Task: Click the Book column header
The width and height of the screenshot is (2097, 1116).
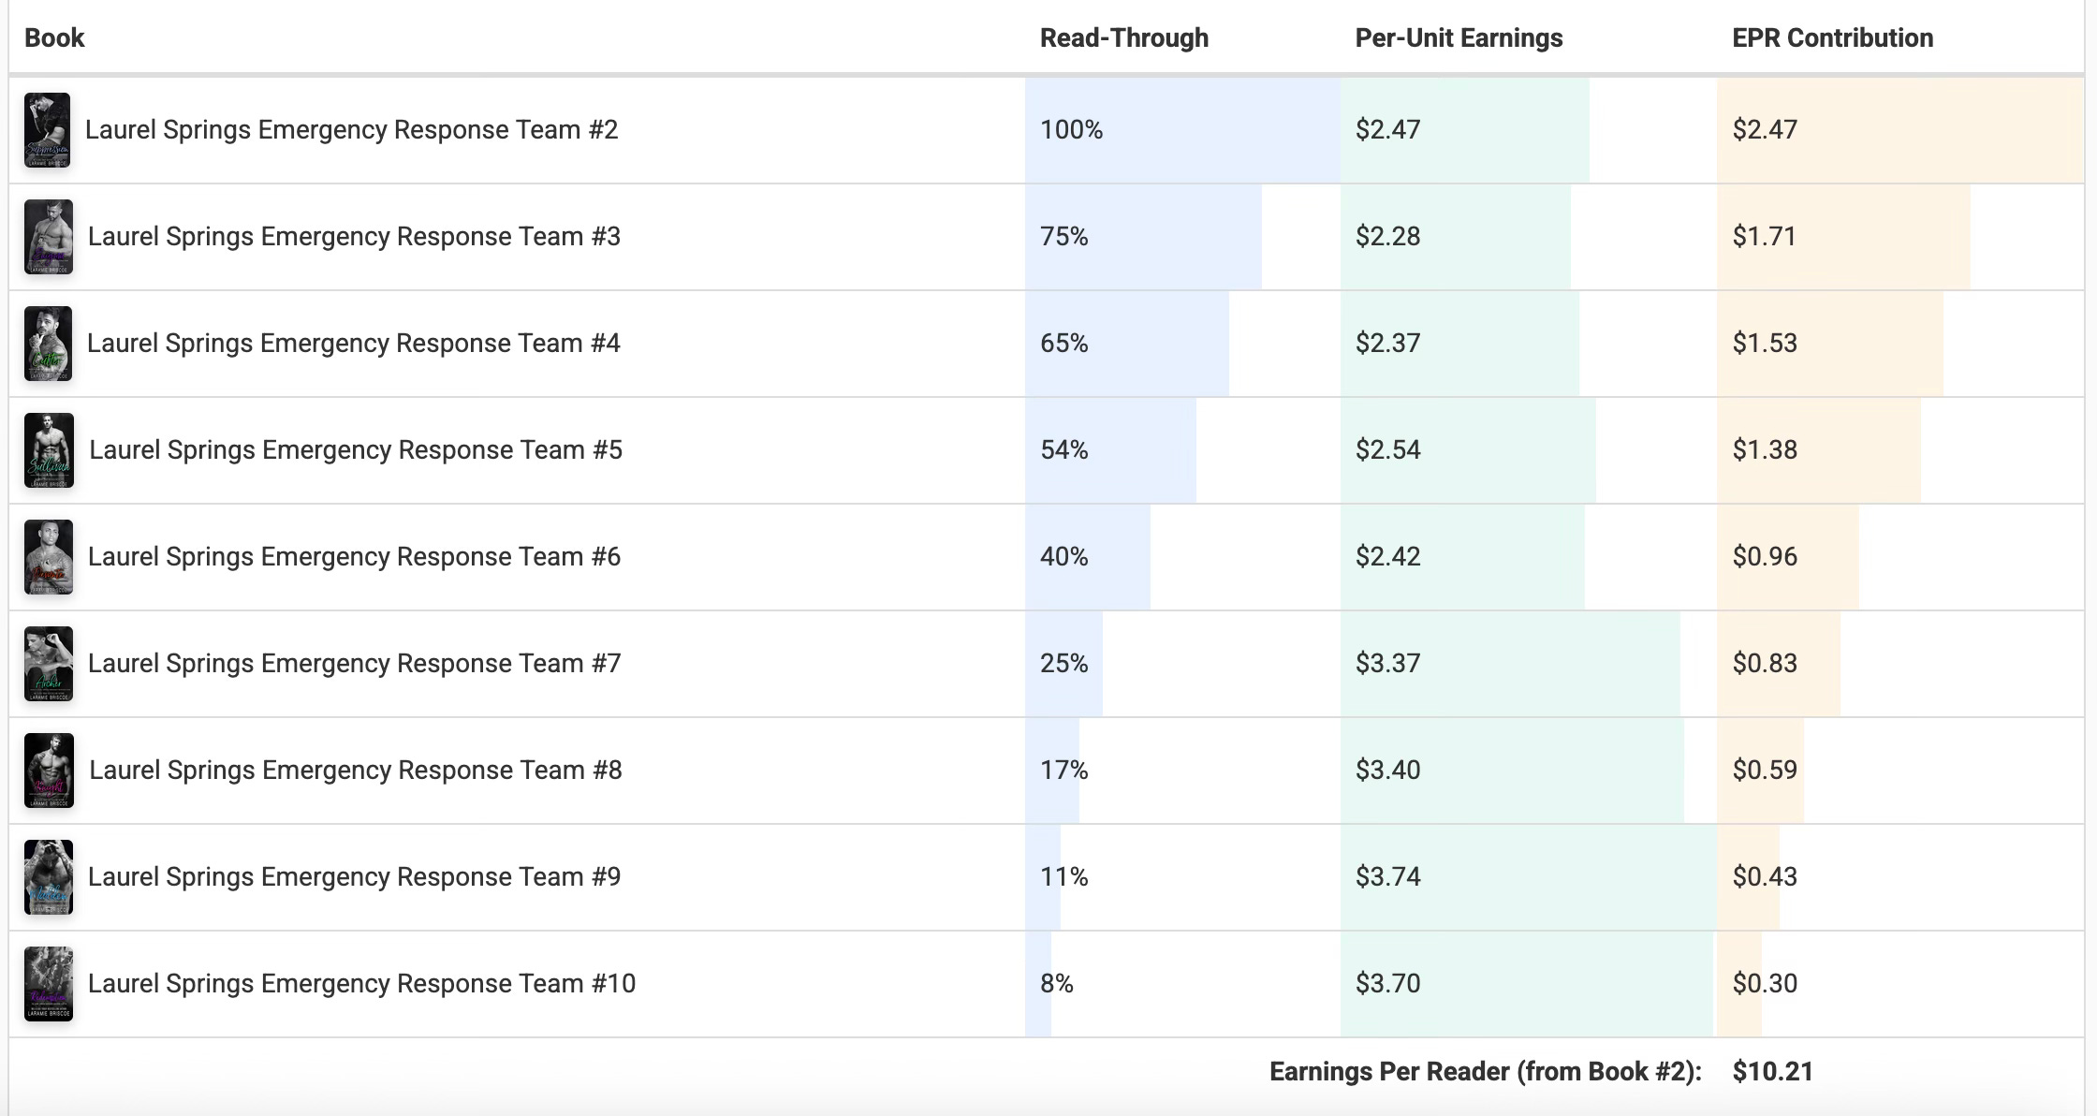Action: click(x=54, y=37)
